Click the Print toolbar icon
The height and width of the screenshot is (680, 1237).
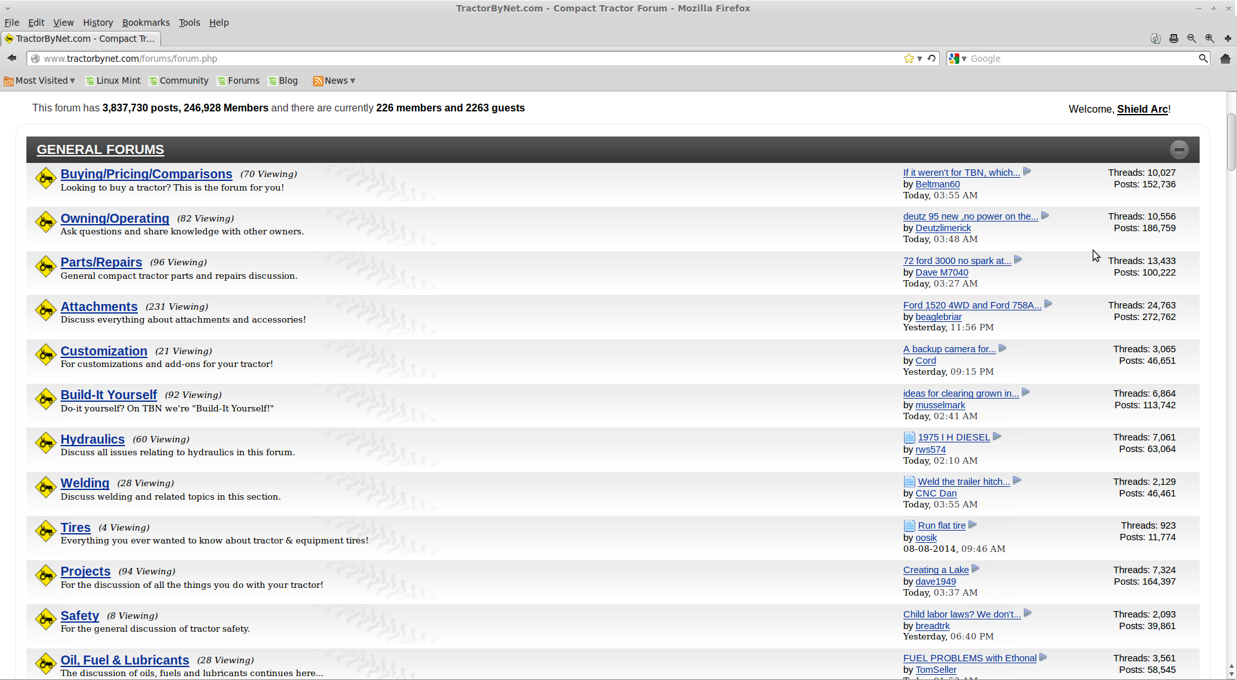[1173, 39]
